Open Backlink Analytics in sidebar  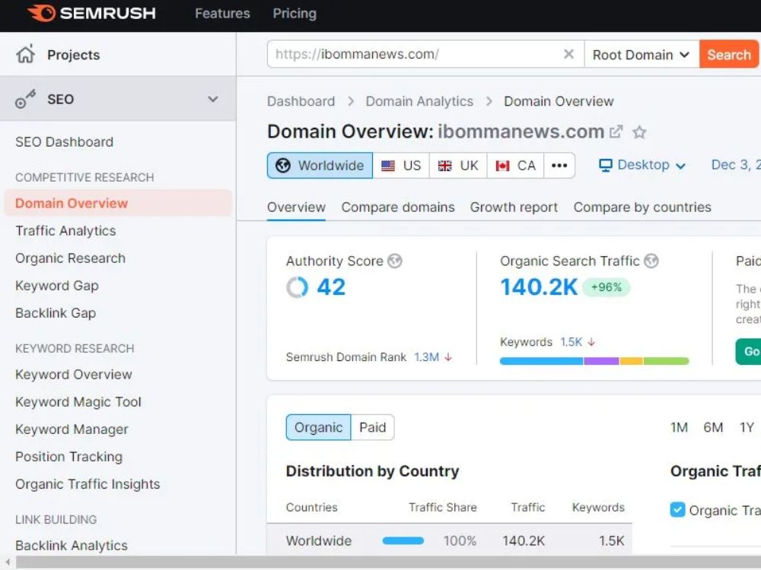(x=72, y=545)
